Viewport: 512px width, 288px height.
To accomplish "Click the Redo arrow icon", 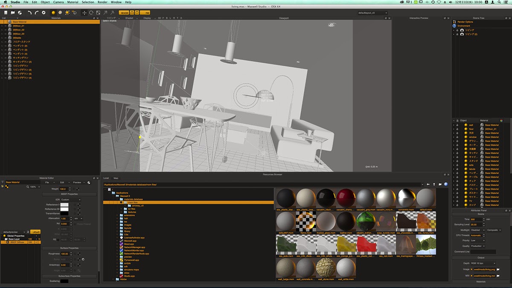I will 36,13.
